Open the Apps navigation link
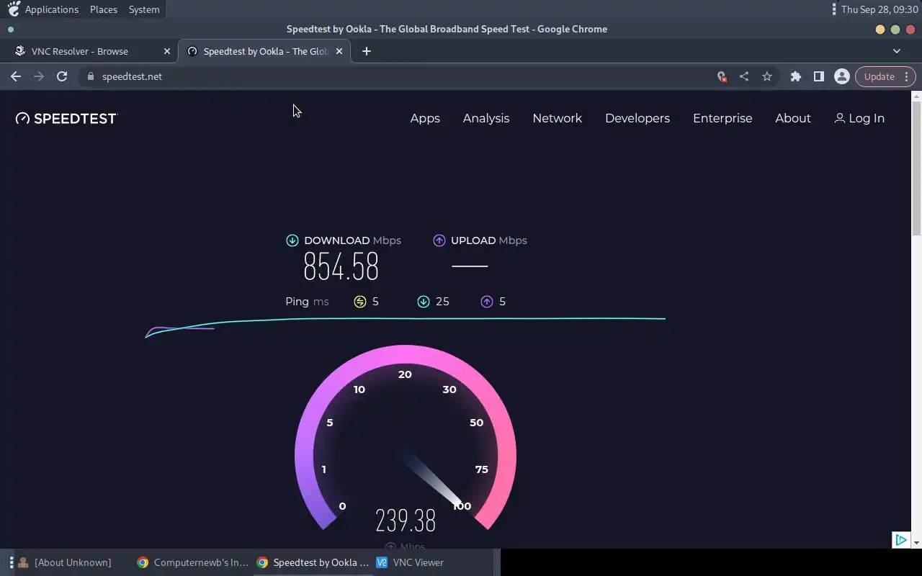 [425, 118]
